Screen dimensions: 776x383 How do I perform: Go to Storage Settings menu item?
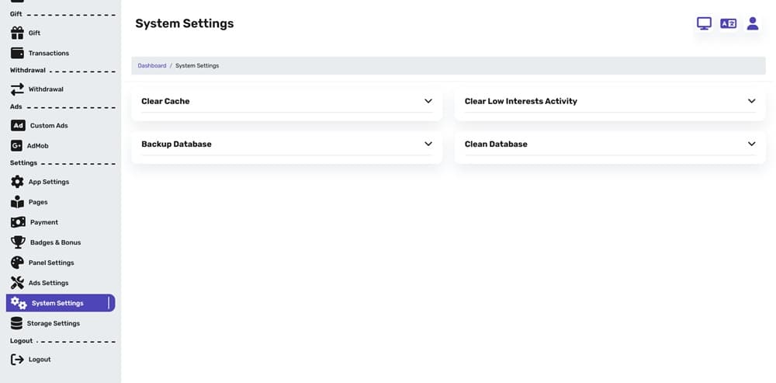click(53, 323)
